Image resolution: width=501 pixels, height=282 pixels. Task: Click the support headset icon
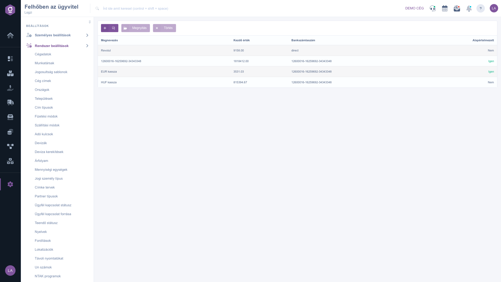433,8
